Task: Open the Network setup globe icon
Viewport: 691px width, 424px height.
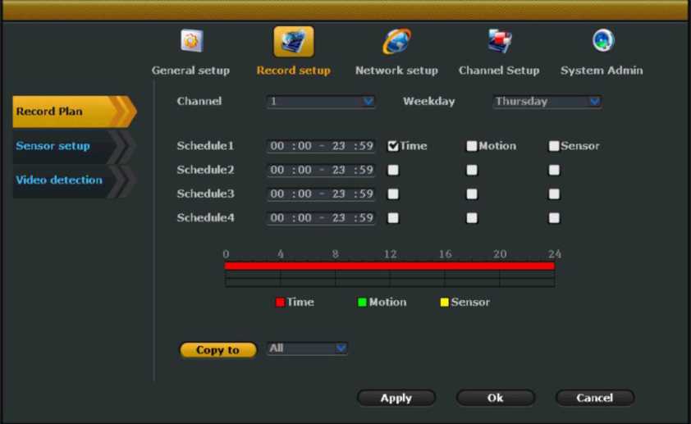Action: click(x=396, y=41)
